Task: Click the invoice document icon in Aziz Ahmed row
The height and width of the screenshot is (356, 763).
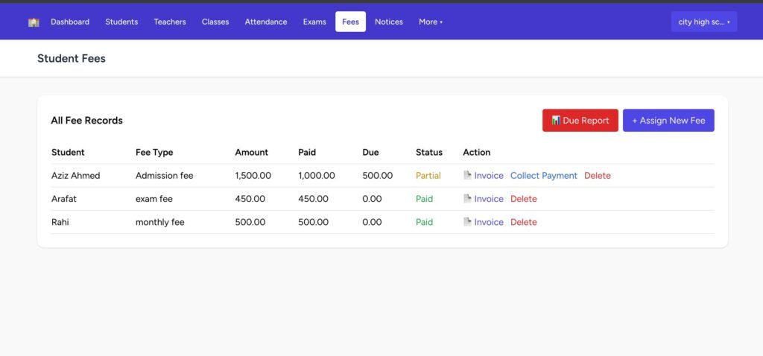Action: point(467,176)
